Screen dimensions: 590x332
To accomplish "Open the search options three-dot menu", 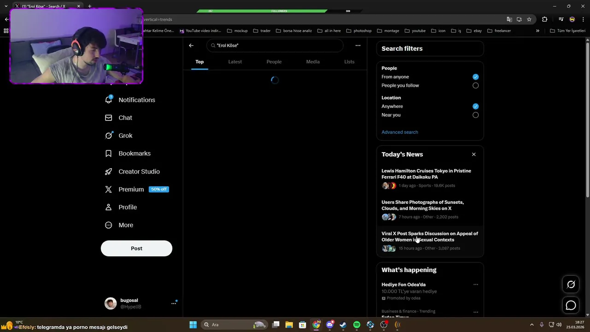I will click(358, 45).
